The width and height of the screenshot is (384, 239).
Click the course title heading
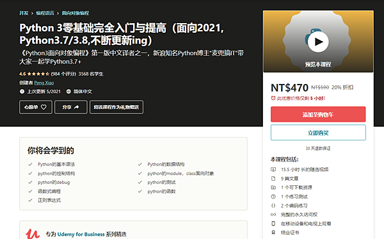tap(122, 34)
